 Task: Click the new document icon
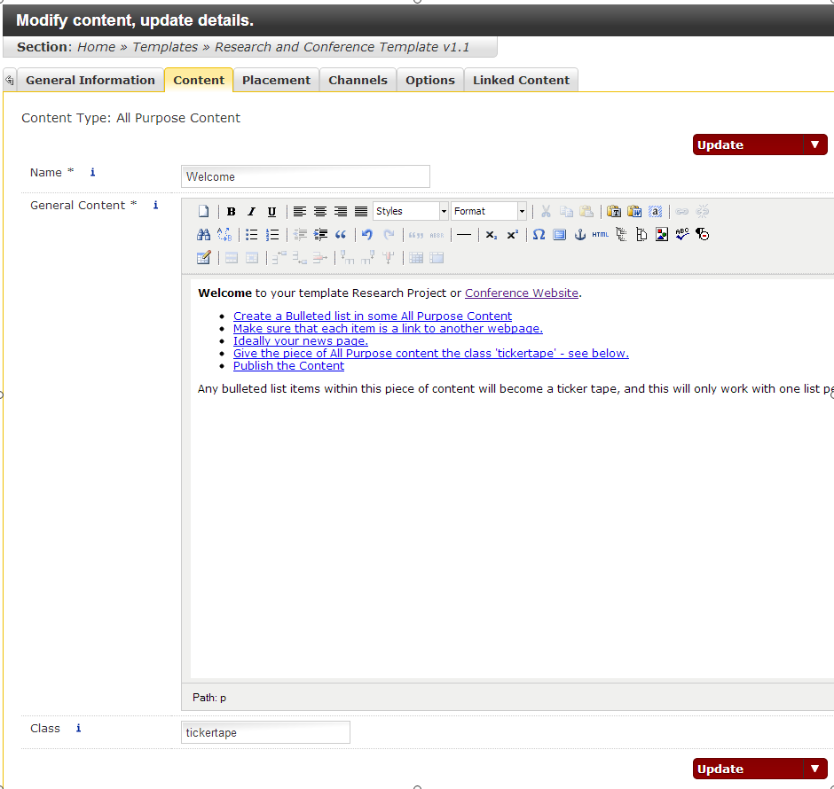click(x=203, y=212)
